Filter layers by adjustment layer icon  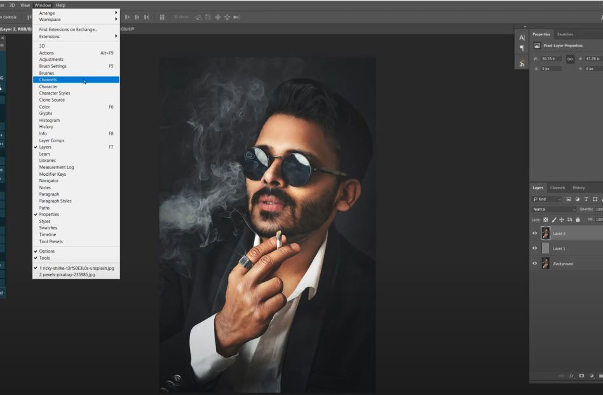[x=577, y=199]
